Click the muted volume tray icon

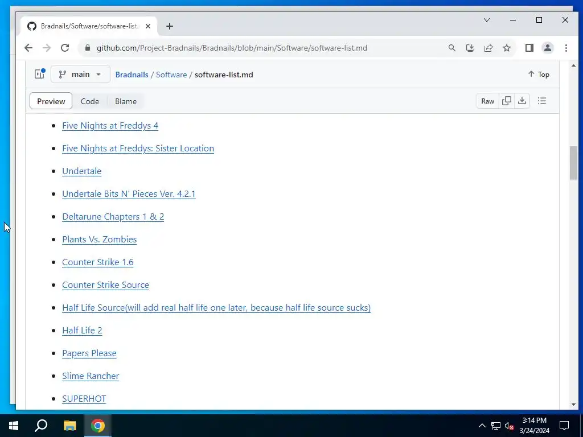tap(509, 426)
